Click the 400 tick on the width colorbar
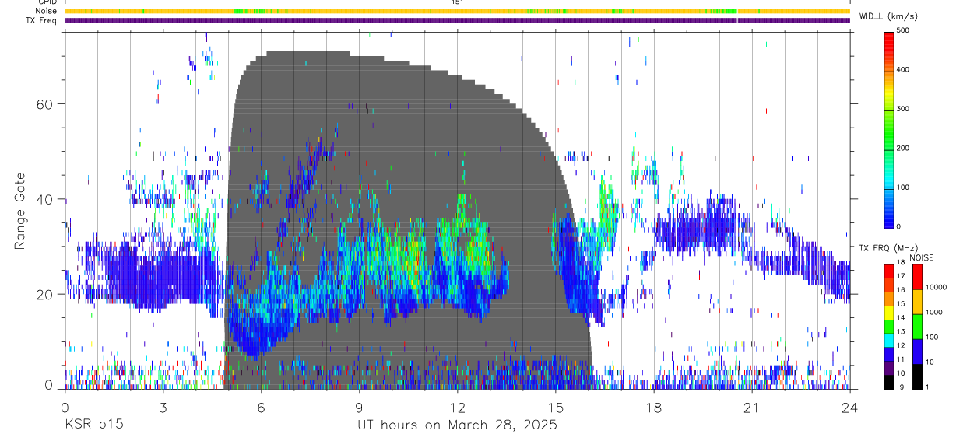The image size is (956, 441). click(904, 69)
